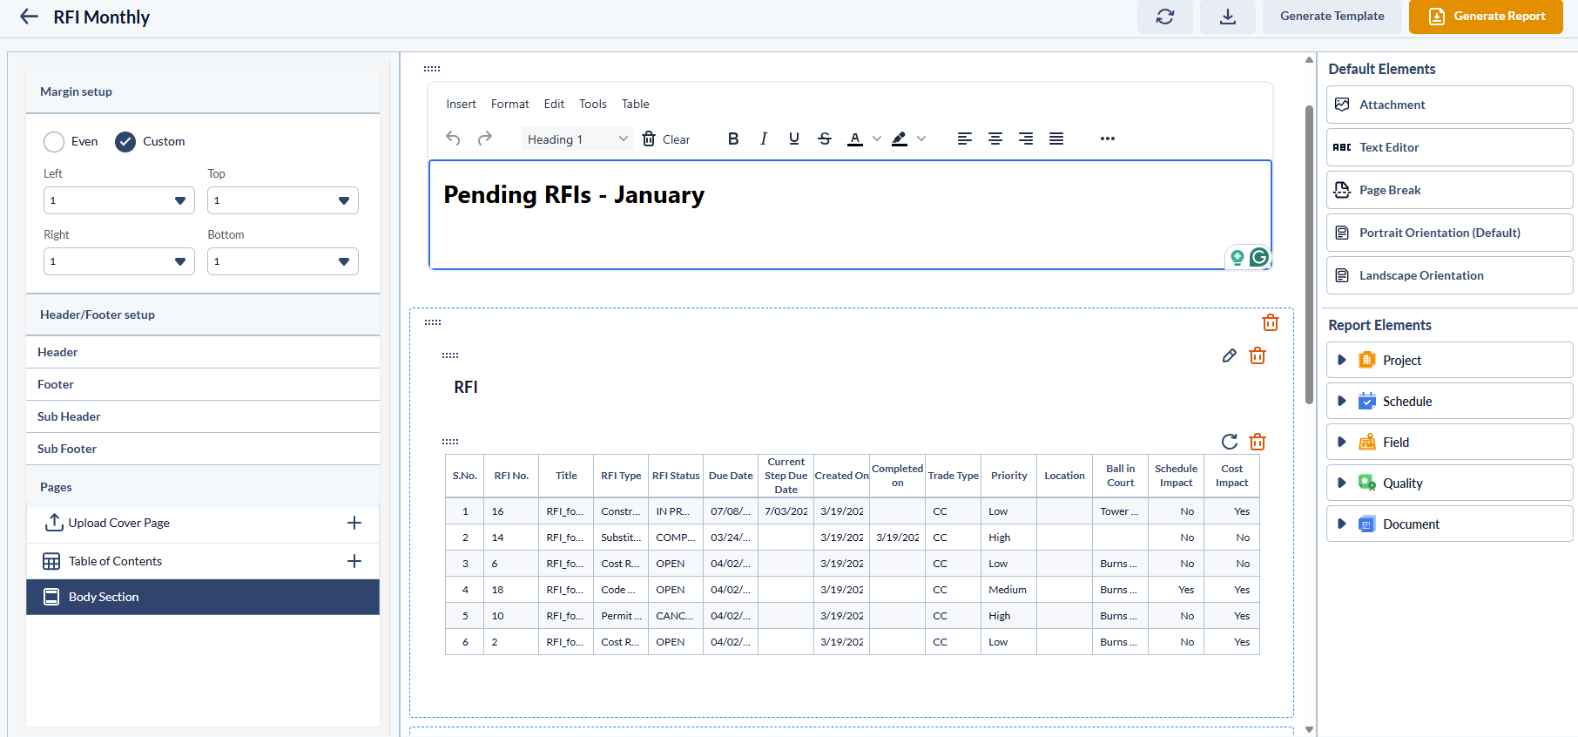Image resolution: width=1578 pixels, height=737 pixels.
Task: Open the Right margin dropdown
Action: 119,261
